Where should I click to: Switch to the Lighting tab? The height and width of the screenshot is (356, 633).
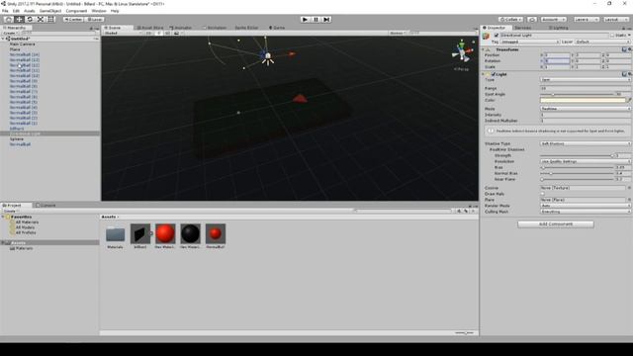(558, 28)
